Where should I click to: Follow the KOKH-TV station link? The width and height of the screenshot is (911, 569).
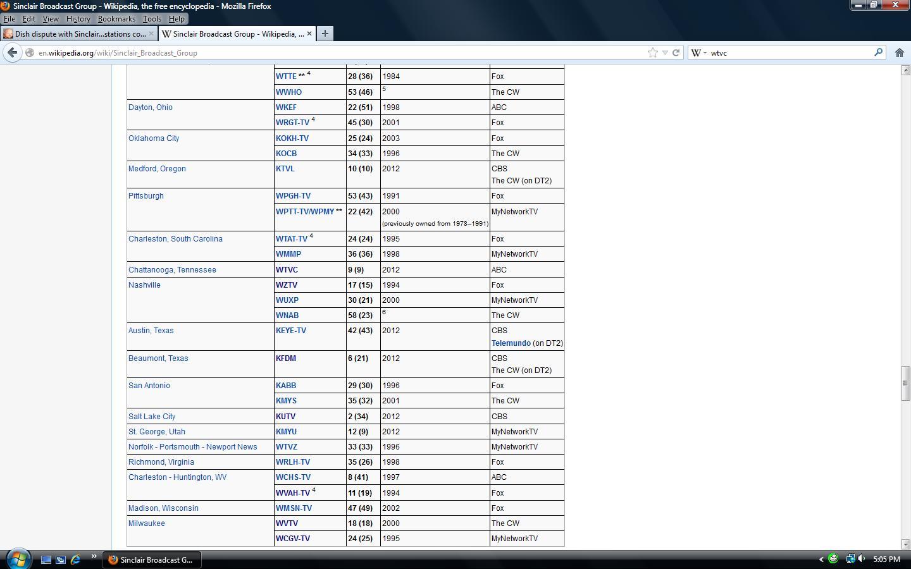(x=292, y=138)
